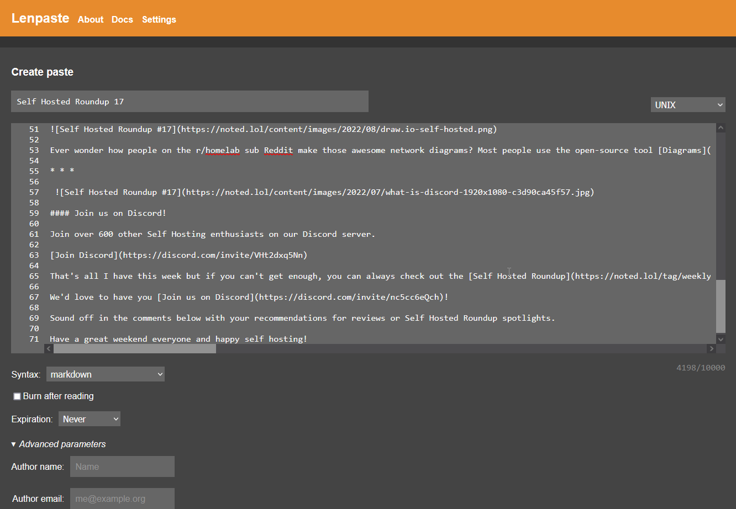Click the right arrow on horizontal scrollbar
Screen dimensions: 736x509
coord(712,348)
